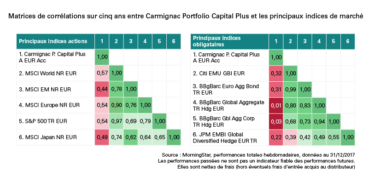Click the pink 0,39 cell in JPM row
369x175 pixels.
pos(290,137)
